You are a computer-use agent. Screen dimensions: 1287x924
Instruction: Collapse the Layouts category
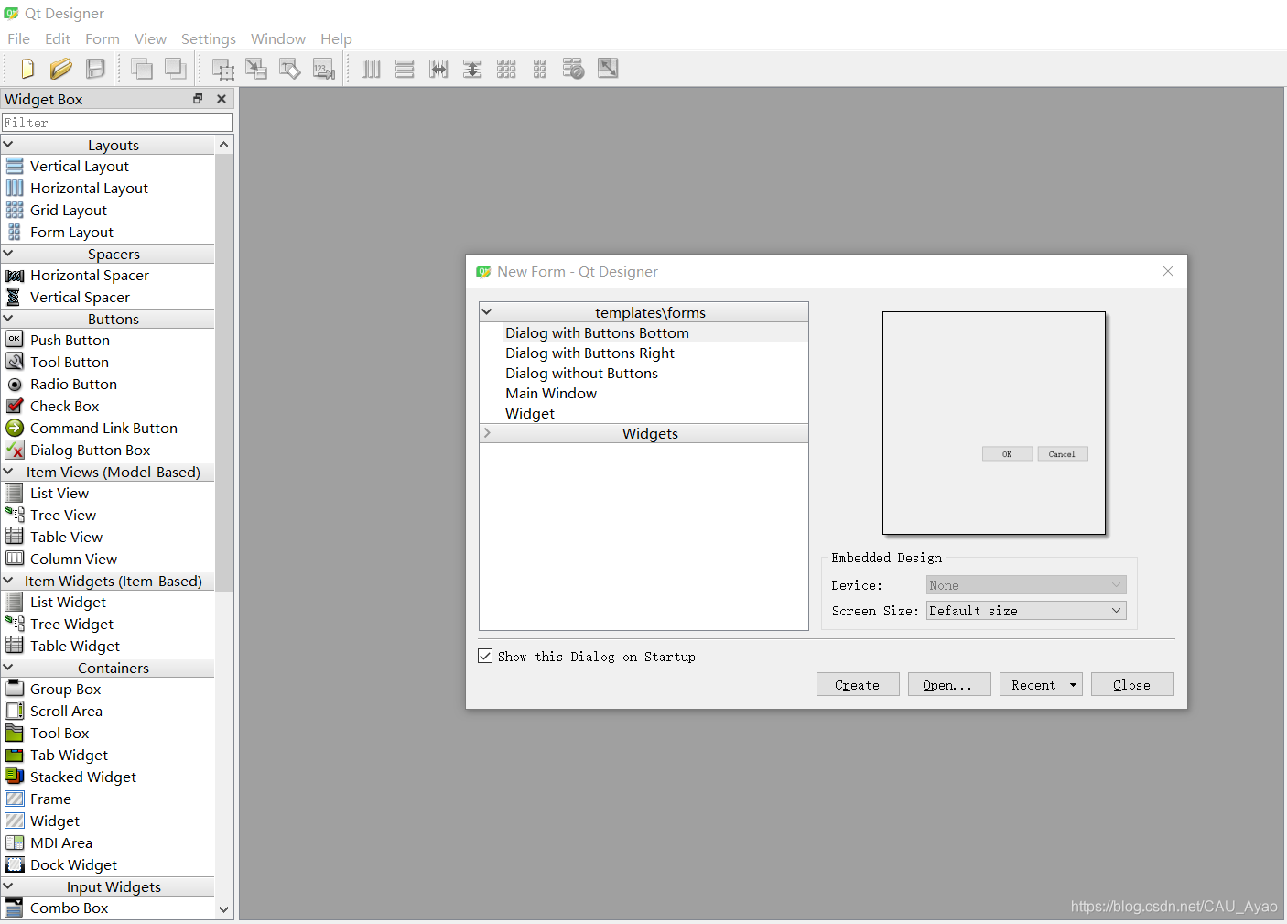[8, 145]
